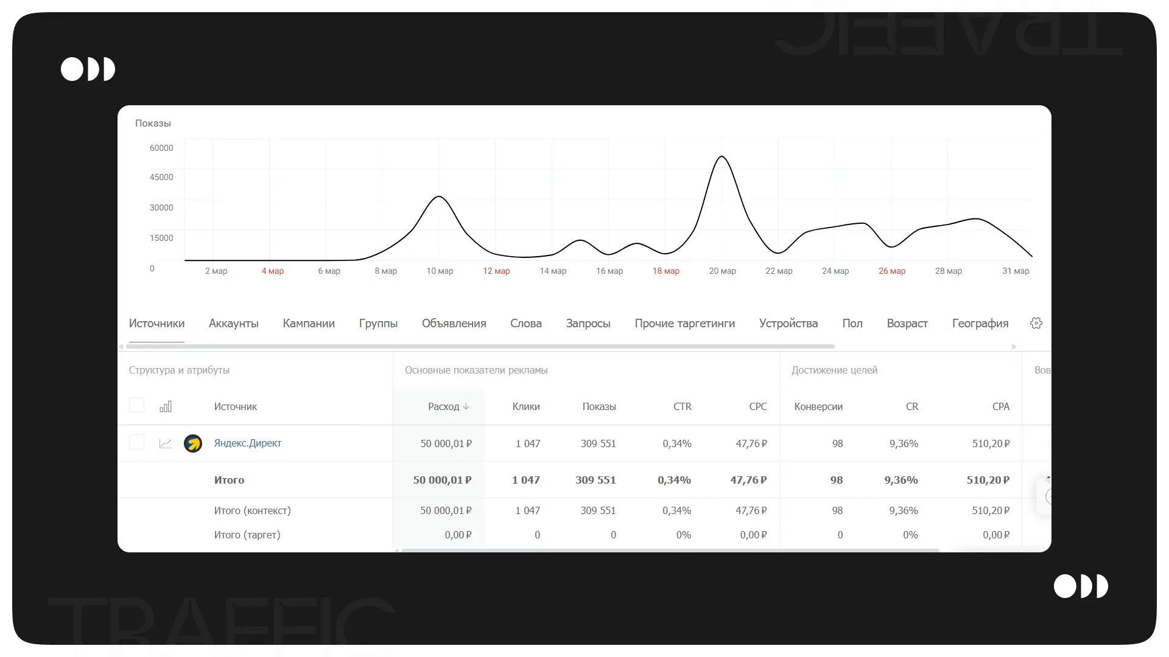Sort by the Конверсии column header
Screen dimensions: 1169x657
pos(818,406)
